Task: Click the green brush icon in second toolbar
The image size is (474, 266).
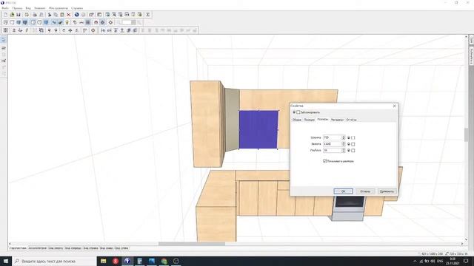Action: pos(61,22)
